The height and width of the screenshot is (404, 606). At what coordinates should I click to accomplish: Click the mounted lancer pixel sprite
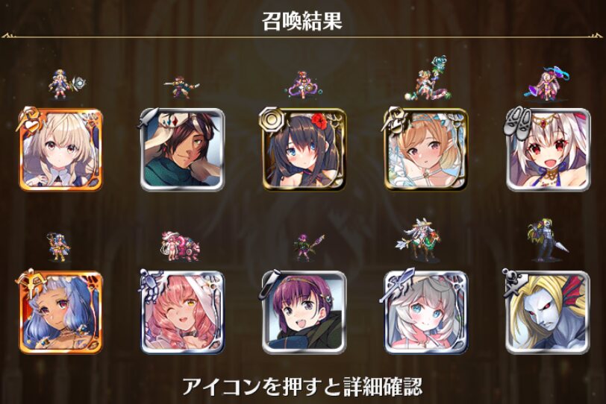pyautogui.click(x=419, y=239)
